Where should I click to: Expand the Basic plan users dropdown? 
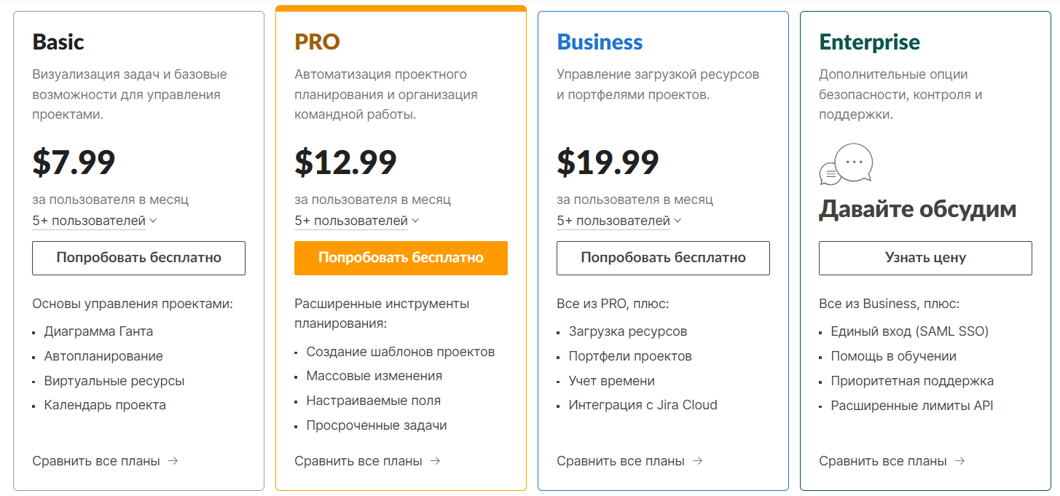[95, 221]
